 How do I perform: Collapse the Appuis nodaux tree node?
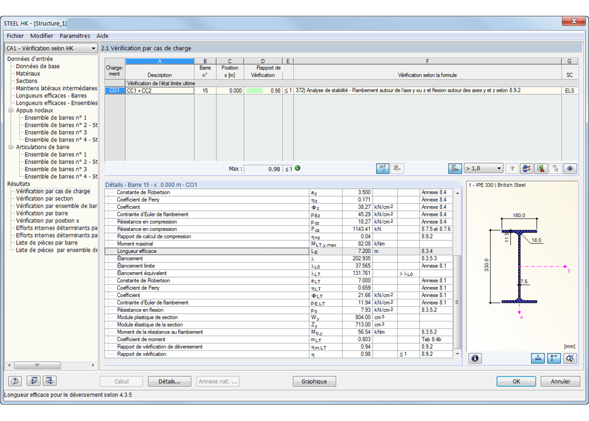point(11,110)
